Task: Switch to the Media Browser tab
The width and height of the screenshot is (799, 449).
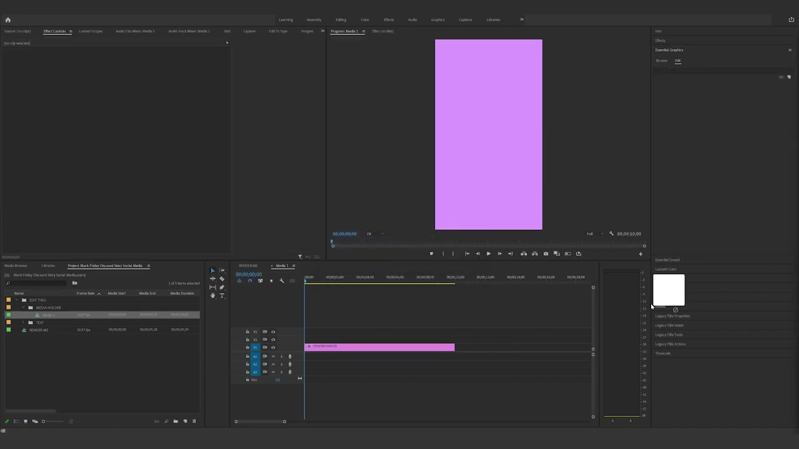Action: click(x=16, y=266)
